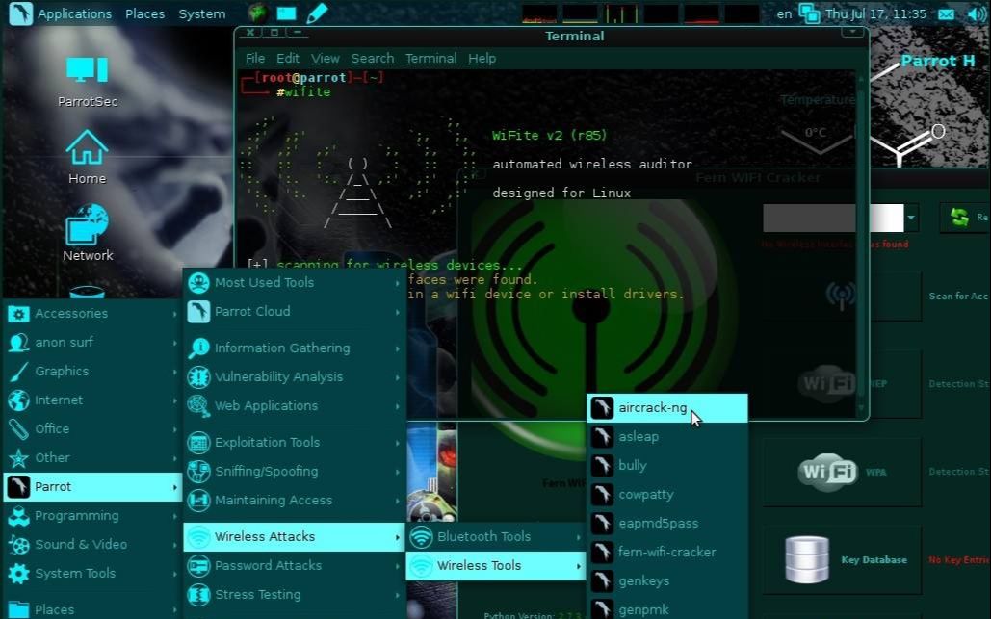Open the Terminal window's Edit menu
Viewport: 991px width, 619px height.
(x=288, y=59)
